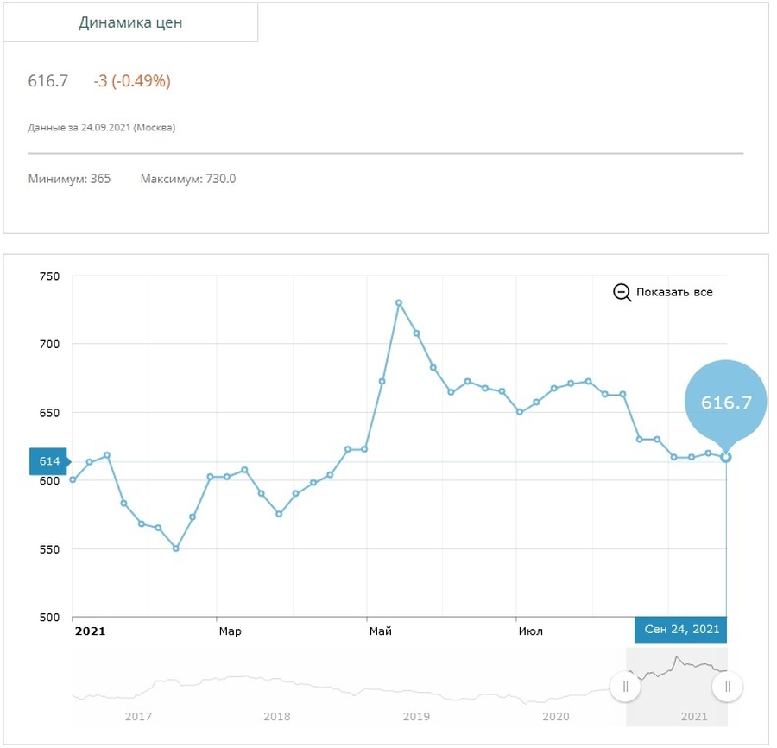The height and width of the screenshot is (748, 777).
Task: Click 2019 in the navigator timeline
Action: [x=416, y=717]
